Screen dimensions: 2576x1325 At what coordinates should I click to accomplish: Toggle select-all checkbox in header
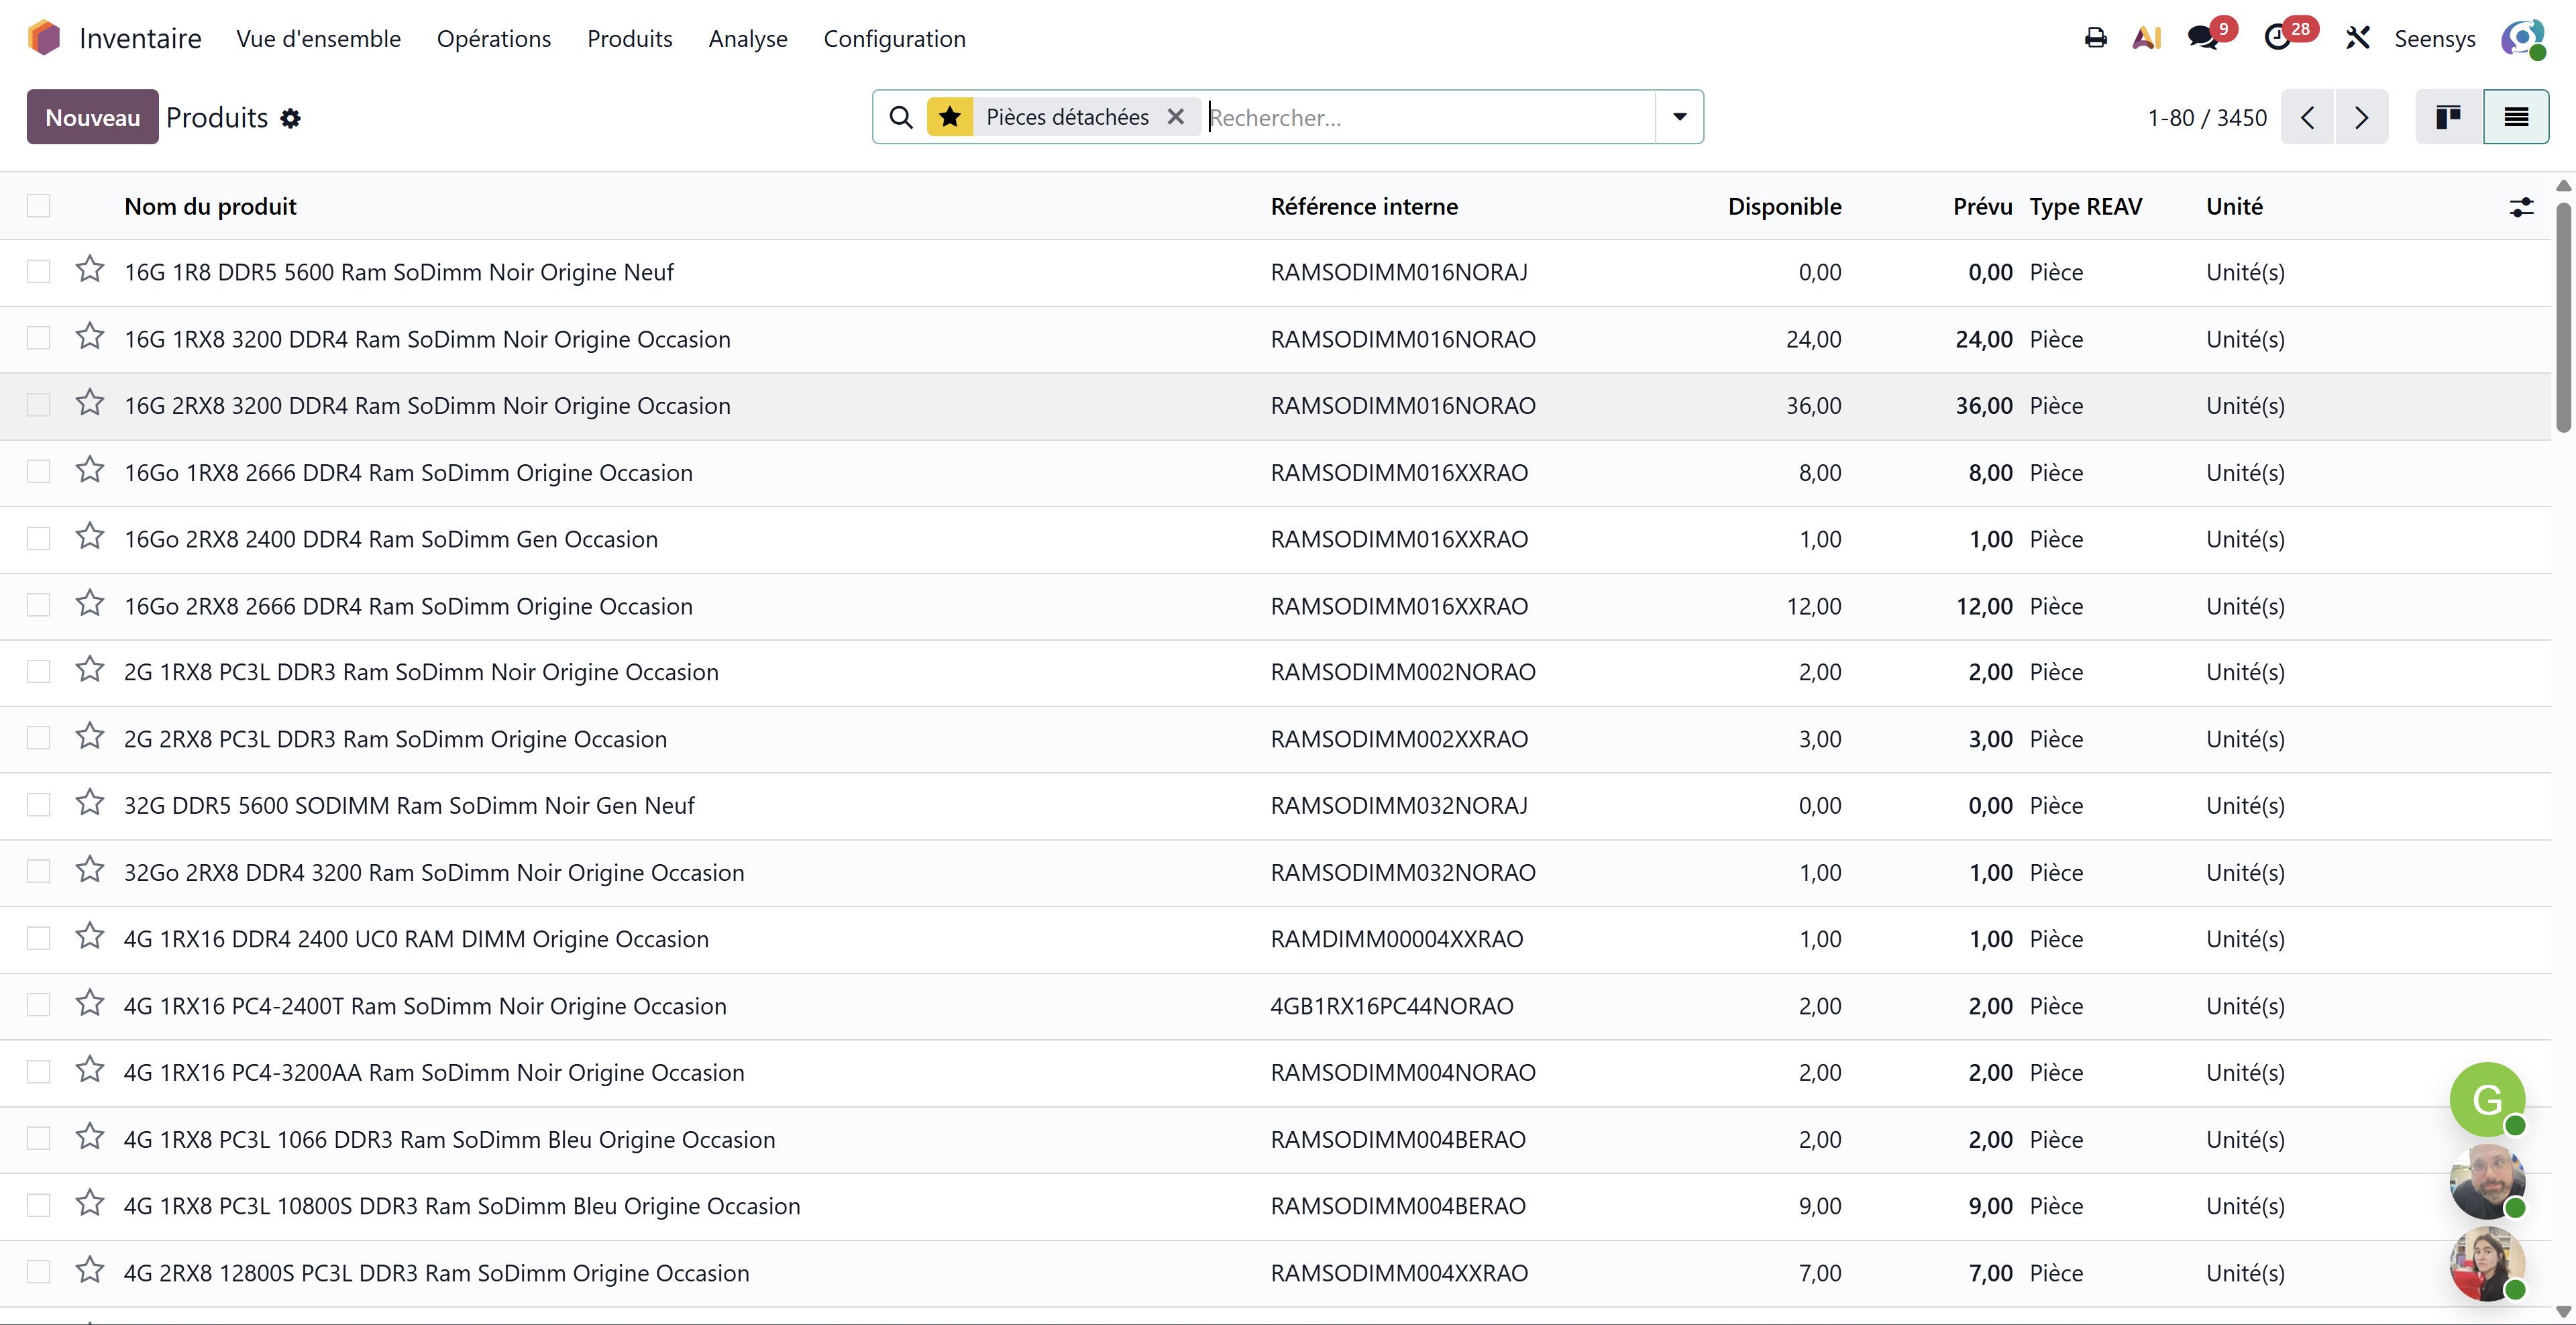[39, 206]
